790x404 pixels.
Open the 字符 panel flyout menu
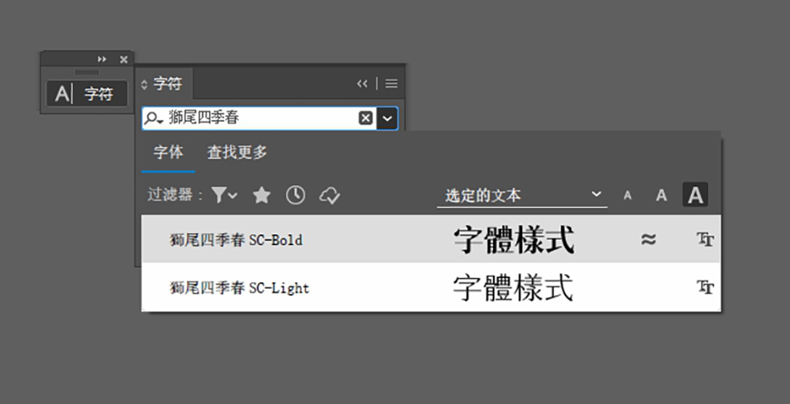[x=391, y=84]
